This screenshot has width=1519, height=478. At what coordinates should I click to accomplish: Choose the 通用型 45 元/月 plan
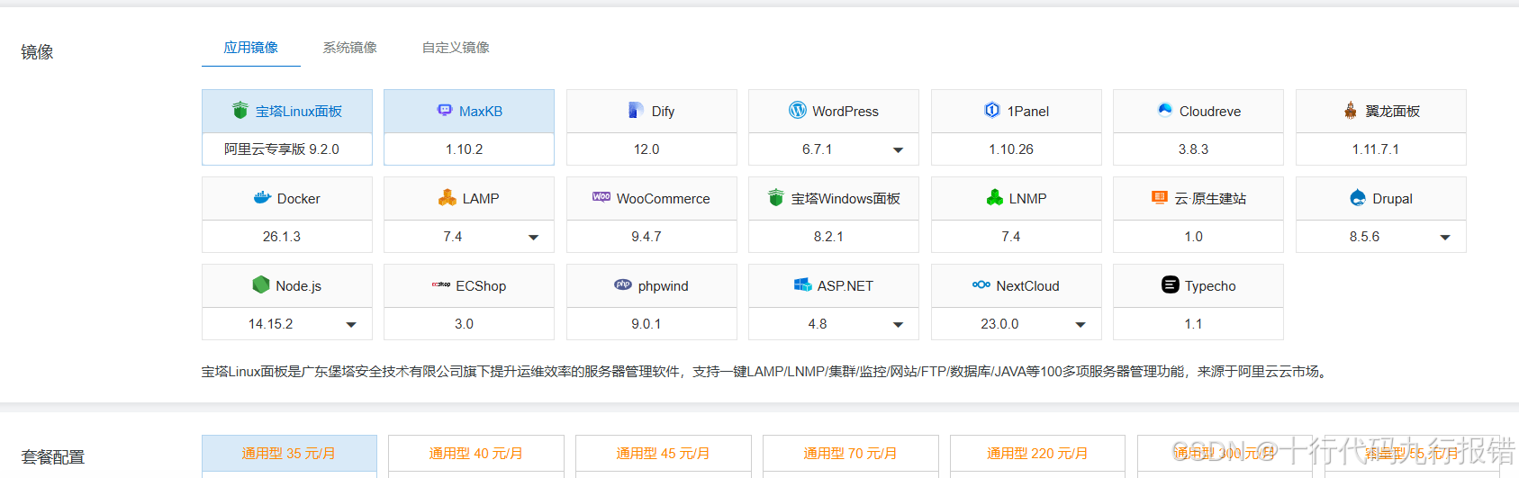click(x=664, y=454)
